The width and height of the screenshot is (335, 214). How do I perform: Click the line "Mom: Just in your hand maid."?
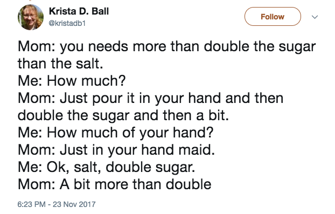[x=116, y=150]
